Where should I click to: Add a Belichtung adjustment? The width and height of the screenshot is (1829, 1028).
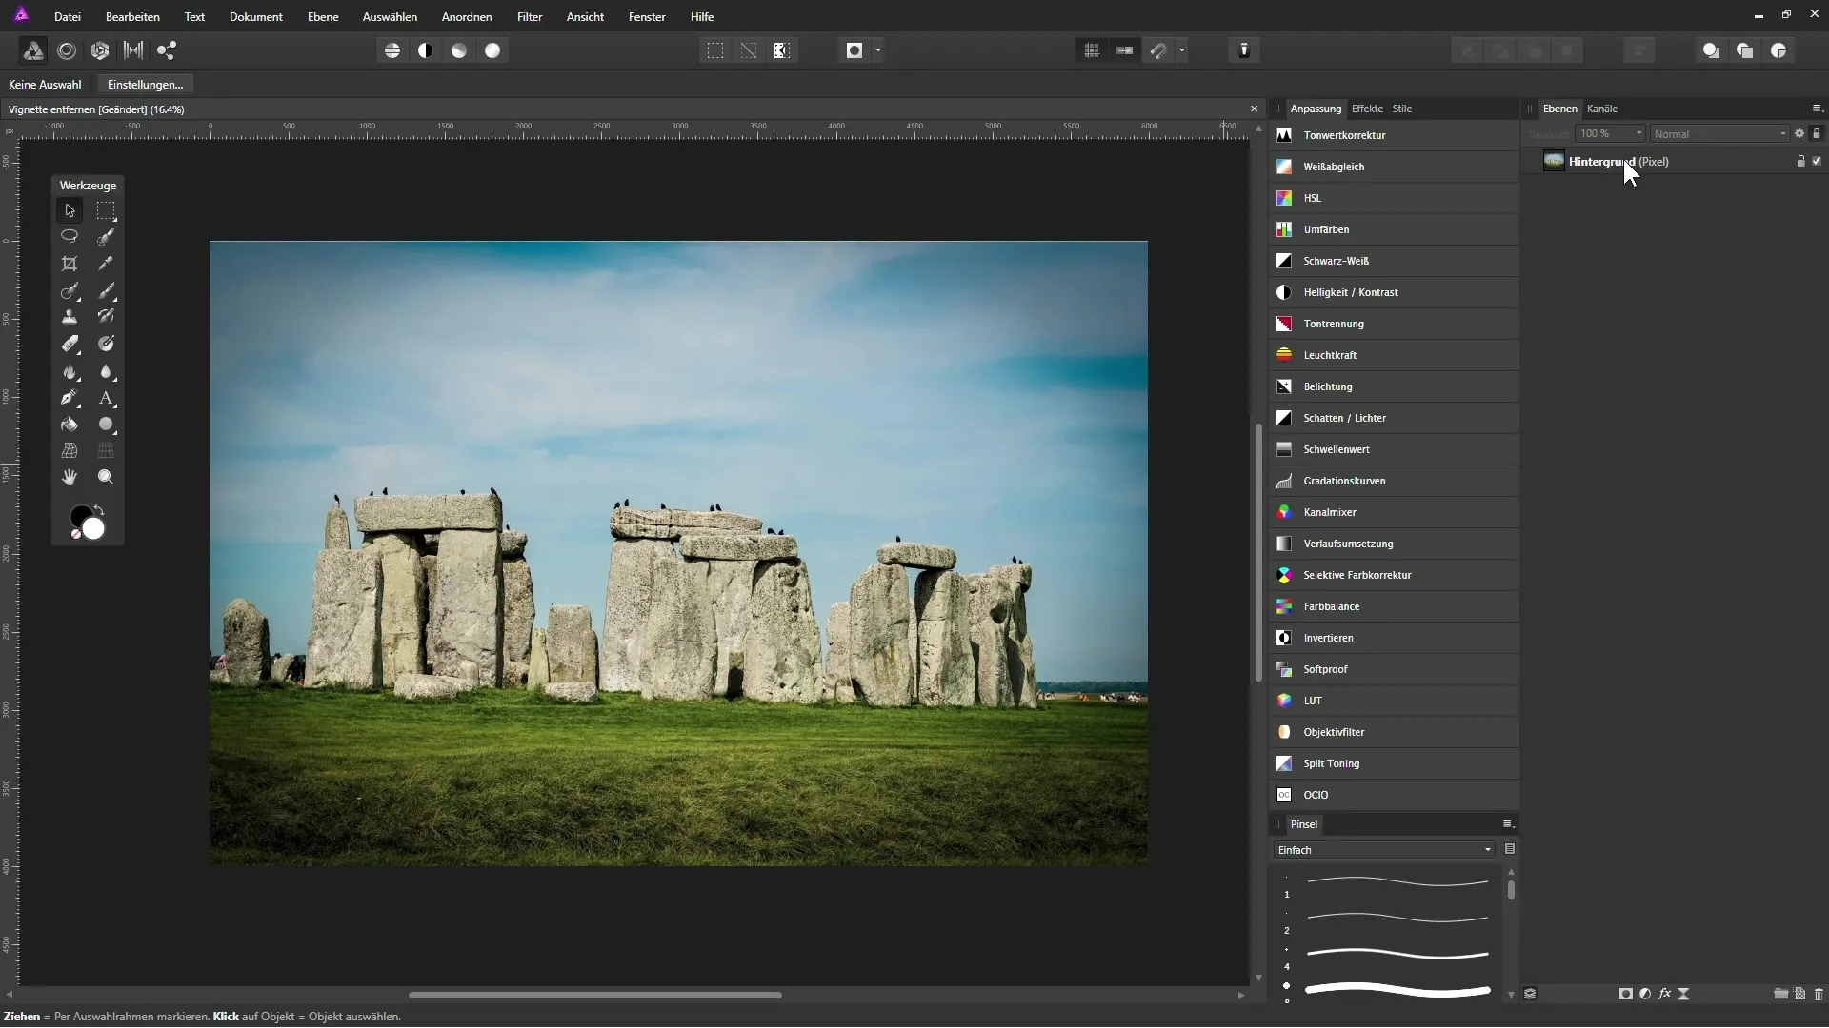tap(1395, 386)
